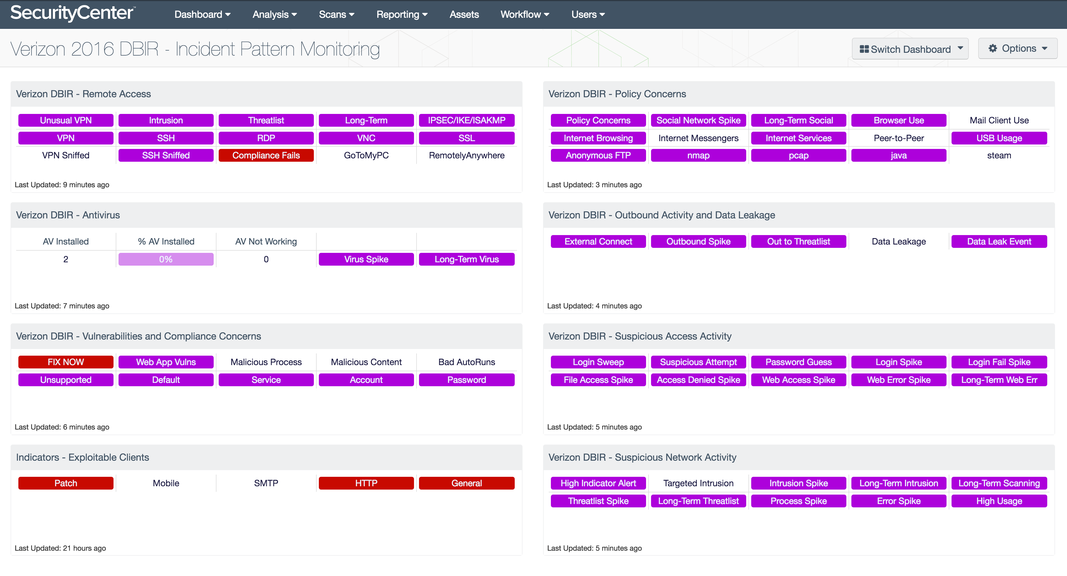Click 'Mobile' in Exploitable Clients
This screenshot has height=576, width=1067.
pyautogui.click(x=166, y=483)
